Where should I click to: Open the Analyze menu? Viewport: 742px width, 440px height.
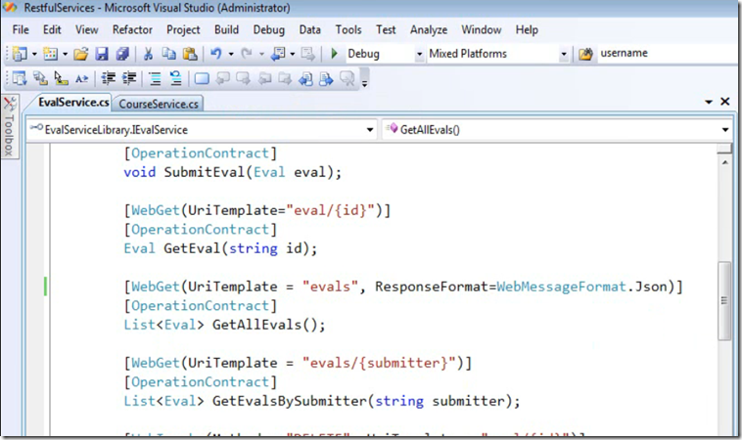[429, 29]
